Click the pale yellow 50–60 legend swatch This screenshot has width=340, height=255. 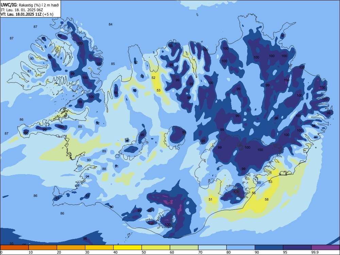156,248
